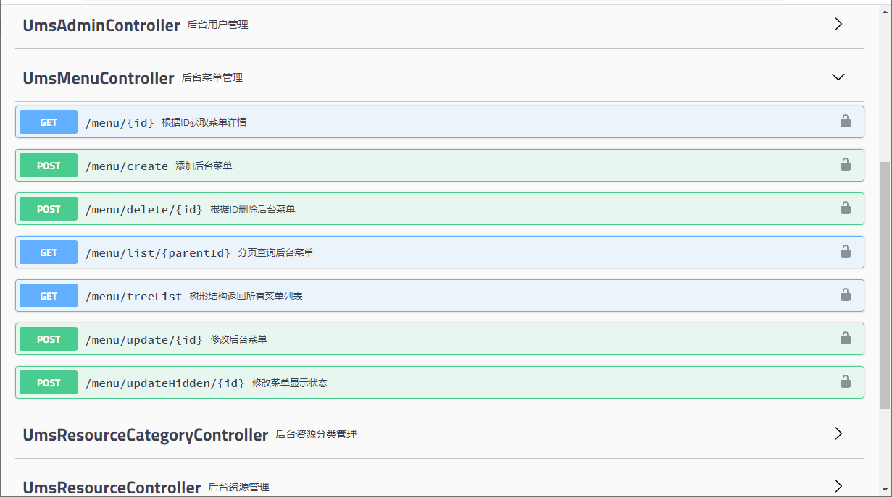The width and height of the screenshot is (892, 497).
Task: Click the GET badge for /menu/list/{parentId}
Action: (49, 252)
